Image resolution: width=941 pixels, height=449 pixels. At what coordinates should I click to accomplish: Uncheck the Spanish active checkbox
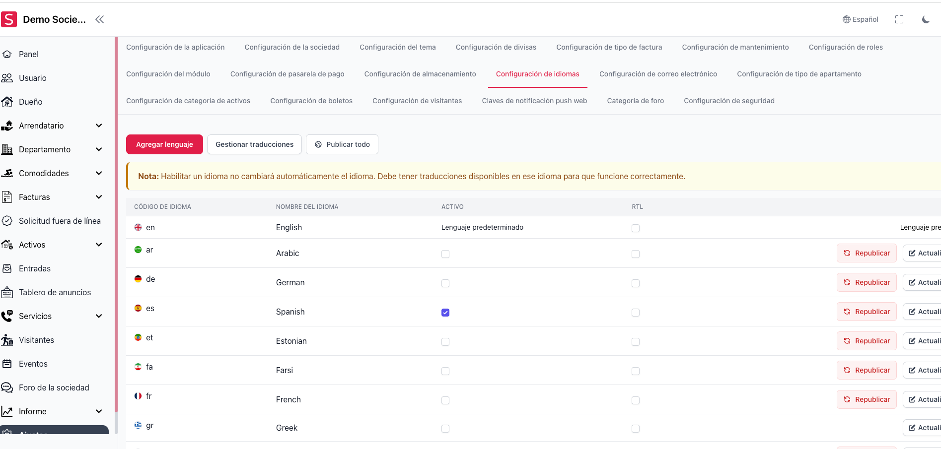pyautogui.click(x=445, y=313)
